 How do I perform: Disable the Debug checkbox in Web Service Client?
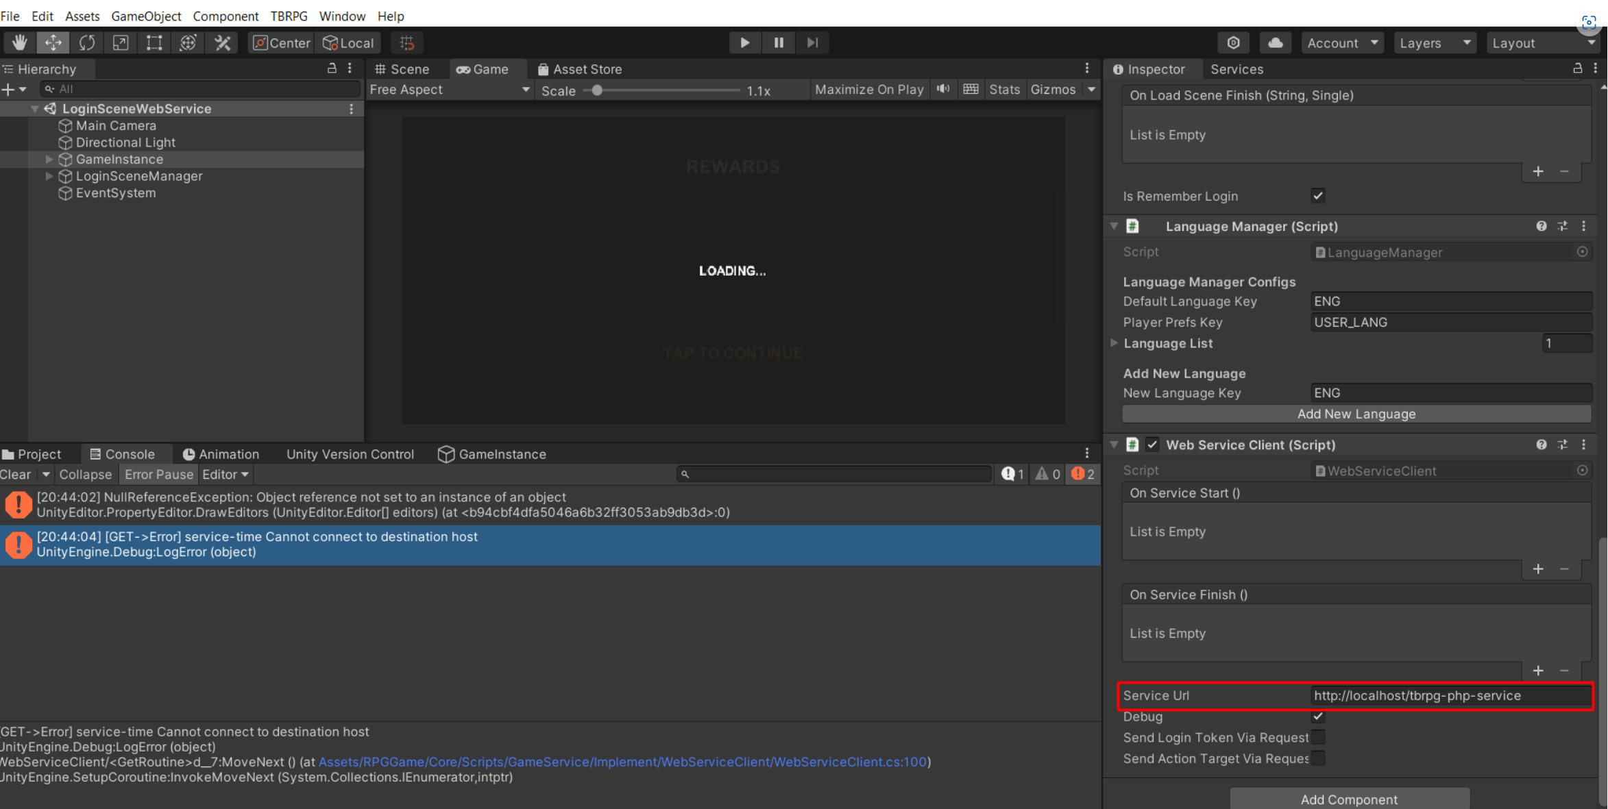pyautogui.click(x=1317, y=717)
